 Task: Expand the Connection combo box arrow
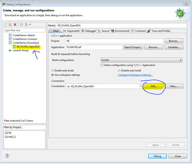tap(141, 86)
